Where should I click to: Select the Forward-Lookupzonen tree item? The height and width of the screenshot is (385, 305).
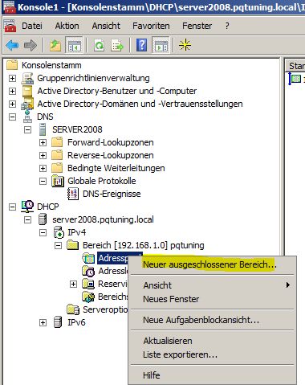[111, 142]
